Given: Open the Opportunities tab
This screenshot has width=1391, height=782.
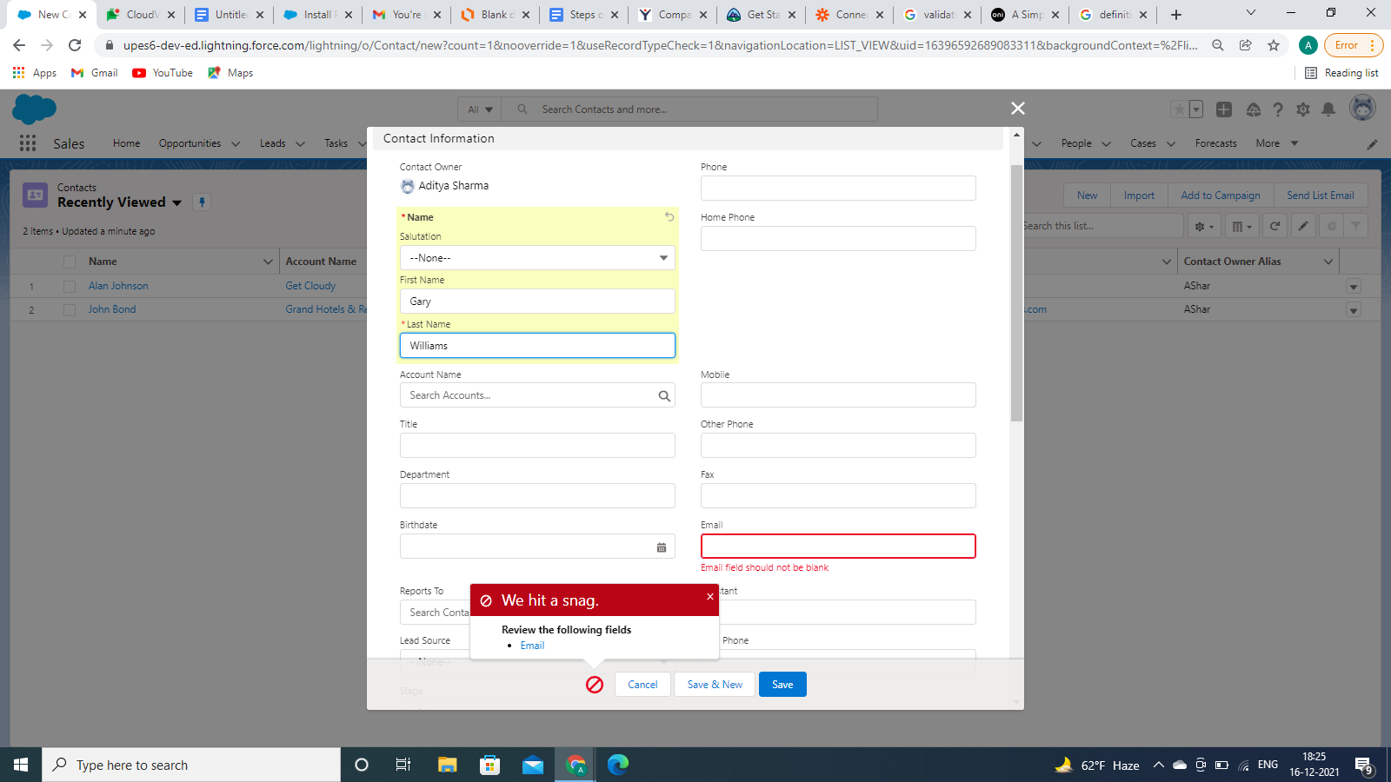Looking at the screenshot, I should point(190,143).
